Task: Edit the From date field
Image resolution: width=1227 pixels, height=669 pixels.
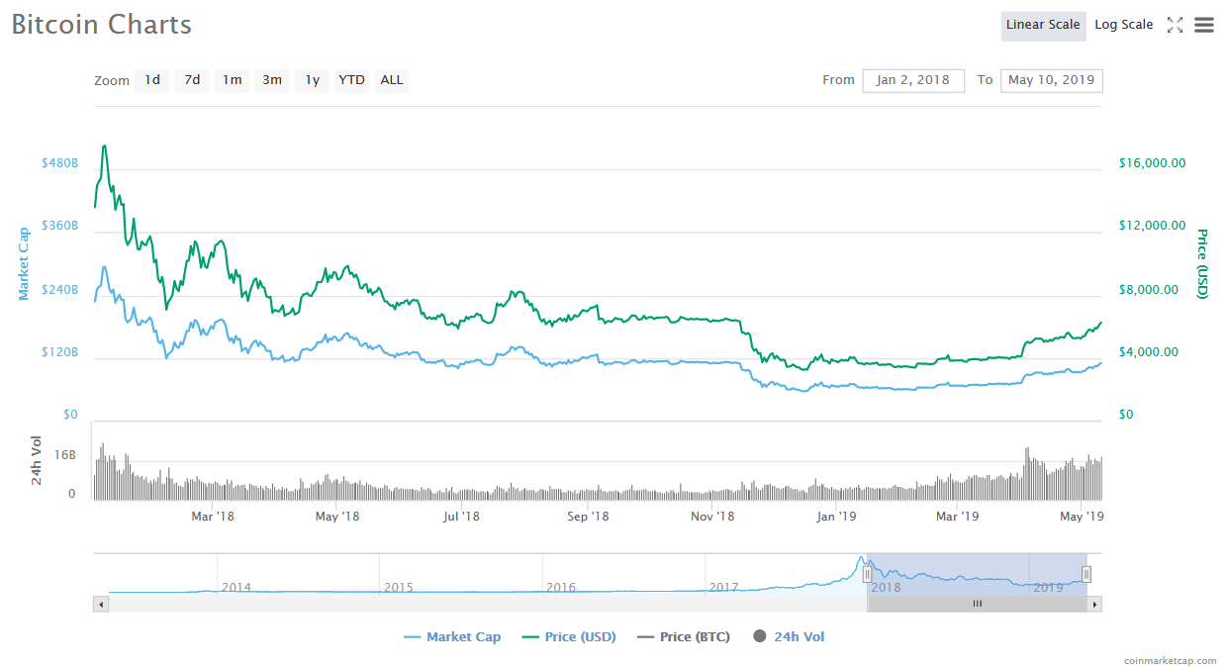Action: [x=913, y=80]
